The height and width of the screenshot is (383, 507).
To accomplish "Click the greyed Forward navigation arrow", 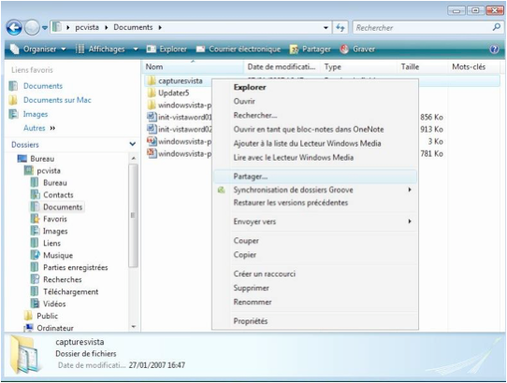I will coord(32,28).
